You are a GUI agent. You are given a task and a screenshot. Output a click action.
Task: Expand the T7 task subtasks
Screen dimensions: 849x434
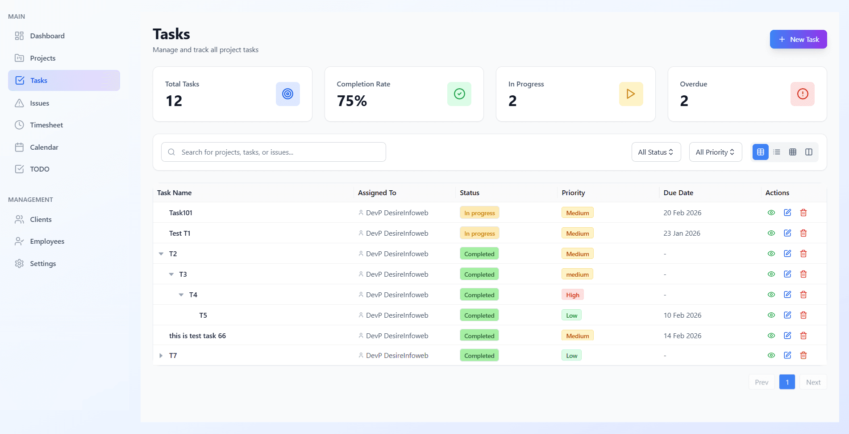click(161, 356)
